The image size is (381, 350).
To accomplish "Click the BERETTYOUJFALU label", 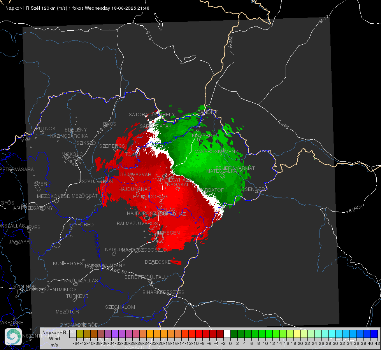I will coord(146,277).
